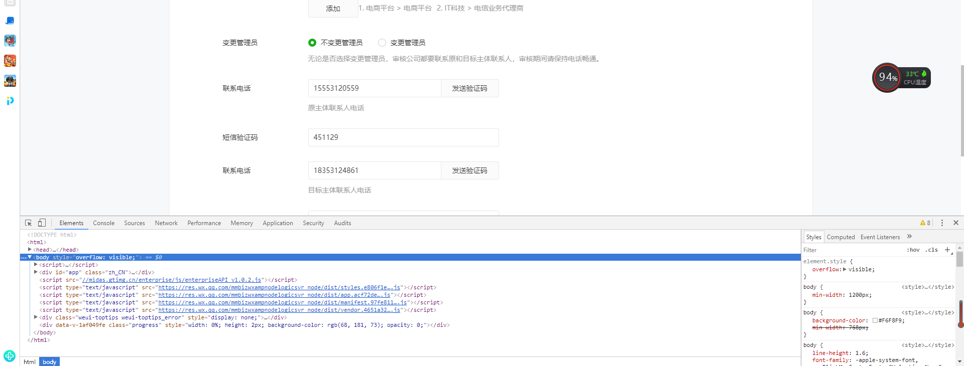964x366 pixels.
Task: Open the Performance tab
Action: 204,223
